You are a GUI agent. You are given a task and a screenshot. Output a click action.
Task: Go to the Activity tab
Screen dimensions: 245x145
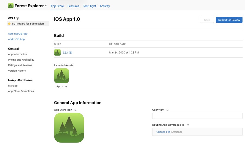105,6
